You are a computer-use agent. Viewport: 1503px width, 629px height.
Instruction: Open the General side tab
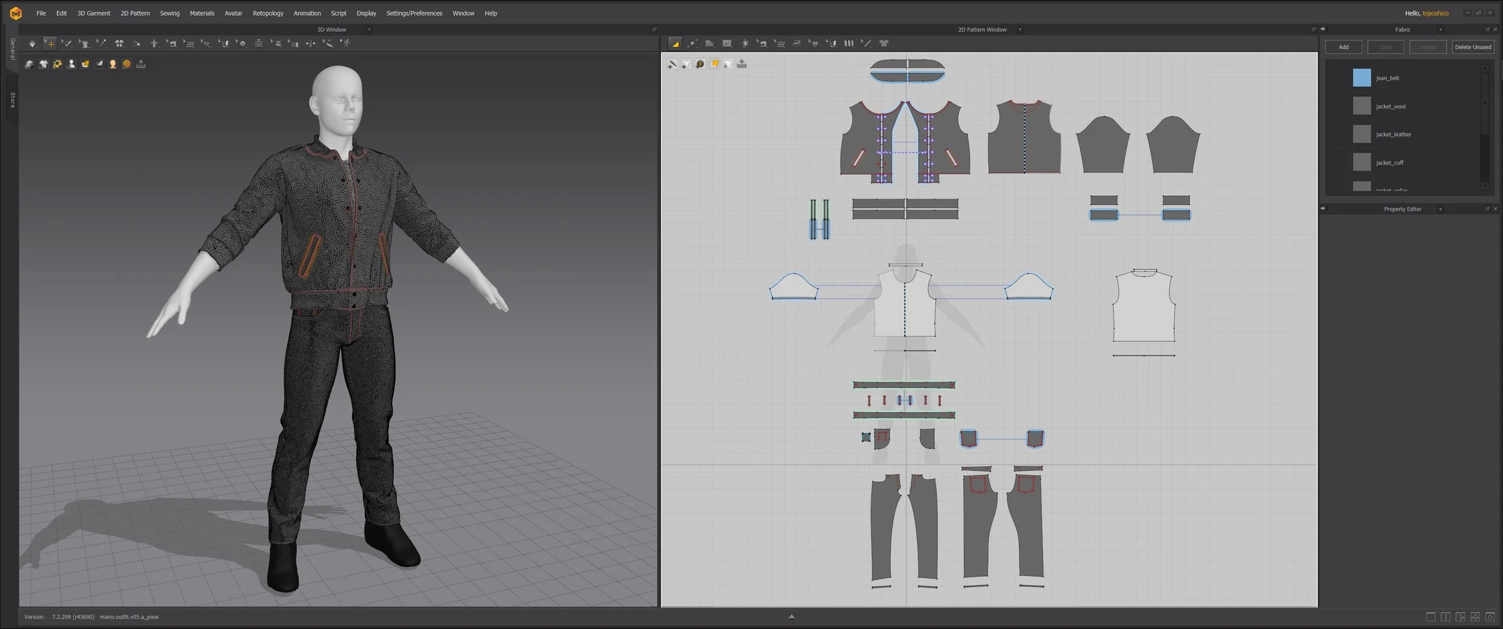(x=12, y=49)
